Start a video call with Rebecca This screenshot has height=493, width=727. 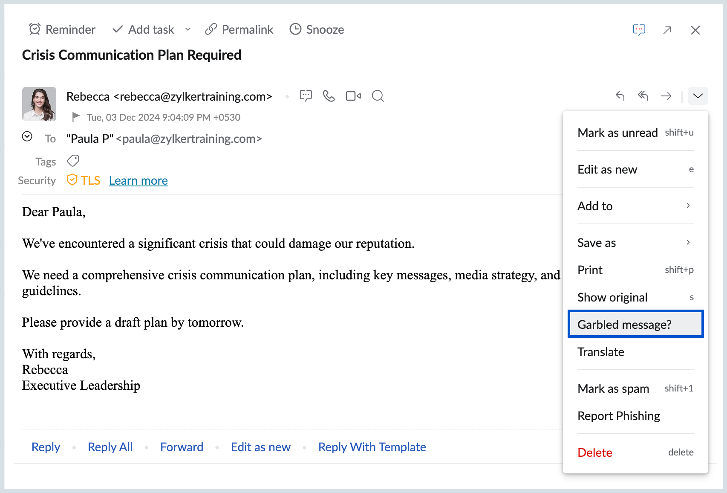[x=353, y=96]
